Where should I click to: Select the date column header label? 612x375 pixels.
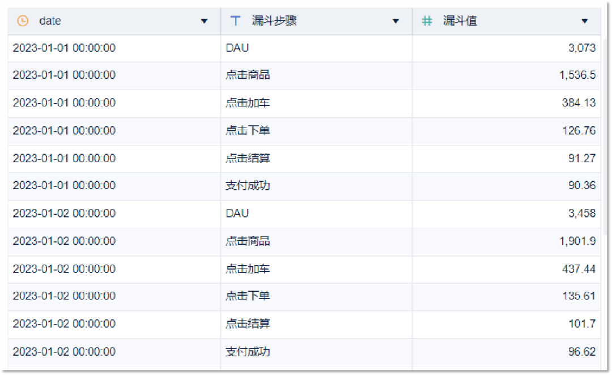pos(50,21)
